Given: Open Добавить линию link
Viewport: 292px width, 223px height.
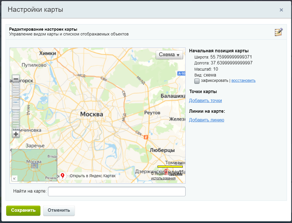Looking at the screenshot, I should (206, 120).
